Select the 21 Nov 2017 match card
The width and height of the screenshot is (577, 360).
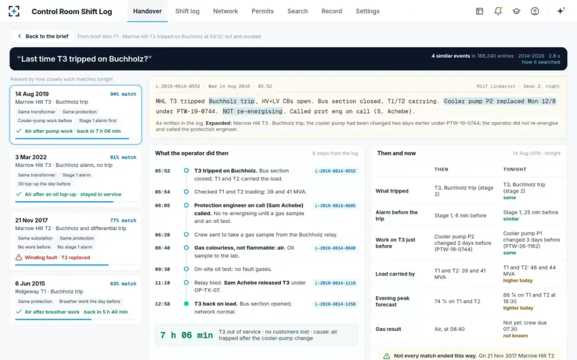75,241
